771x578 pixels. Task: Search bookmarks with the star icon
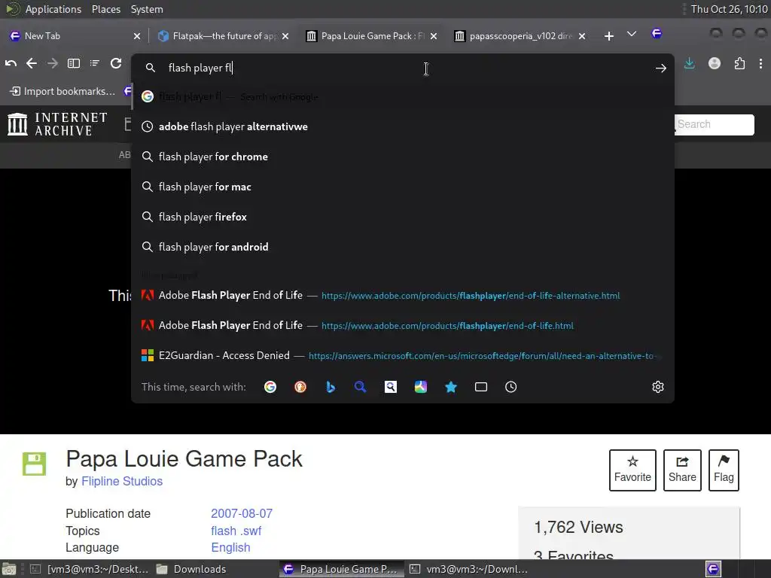[451, 387]
